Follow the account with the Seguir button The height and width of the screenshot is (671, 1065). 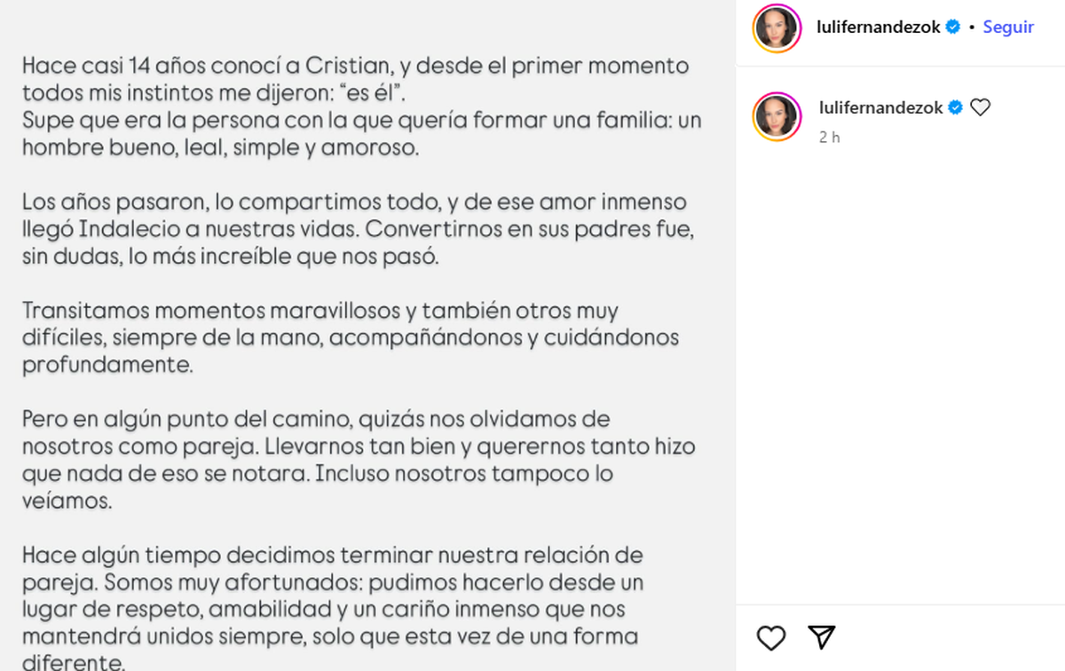[1008, 28]
